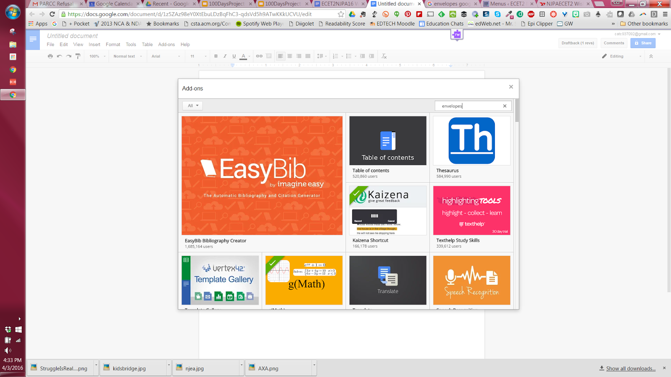Open the All category filter dropdown
The width and height of the screenshot is (671, 377).
coord(192,106)
